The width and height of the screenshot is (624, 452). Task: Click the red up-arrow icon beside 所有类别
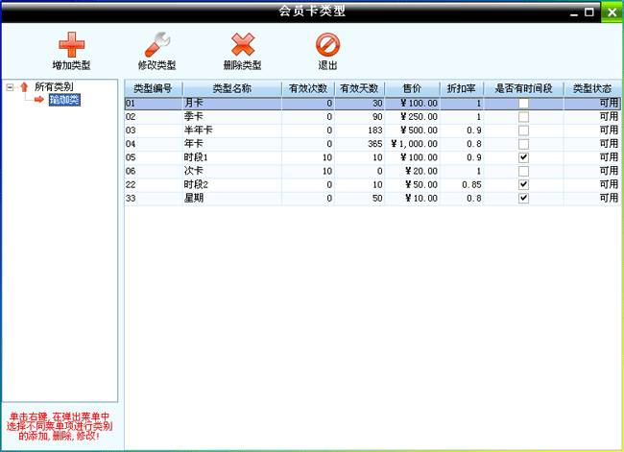point(24,87)
